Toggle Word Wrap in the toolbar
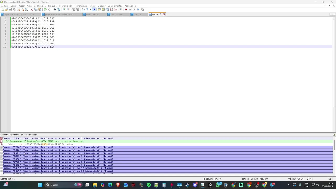This screenshot has height=189, width=336. pyautogui.click(x=83, y=9)
